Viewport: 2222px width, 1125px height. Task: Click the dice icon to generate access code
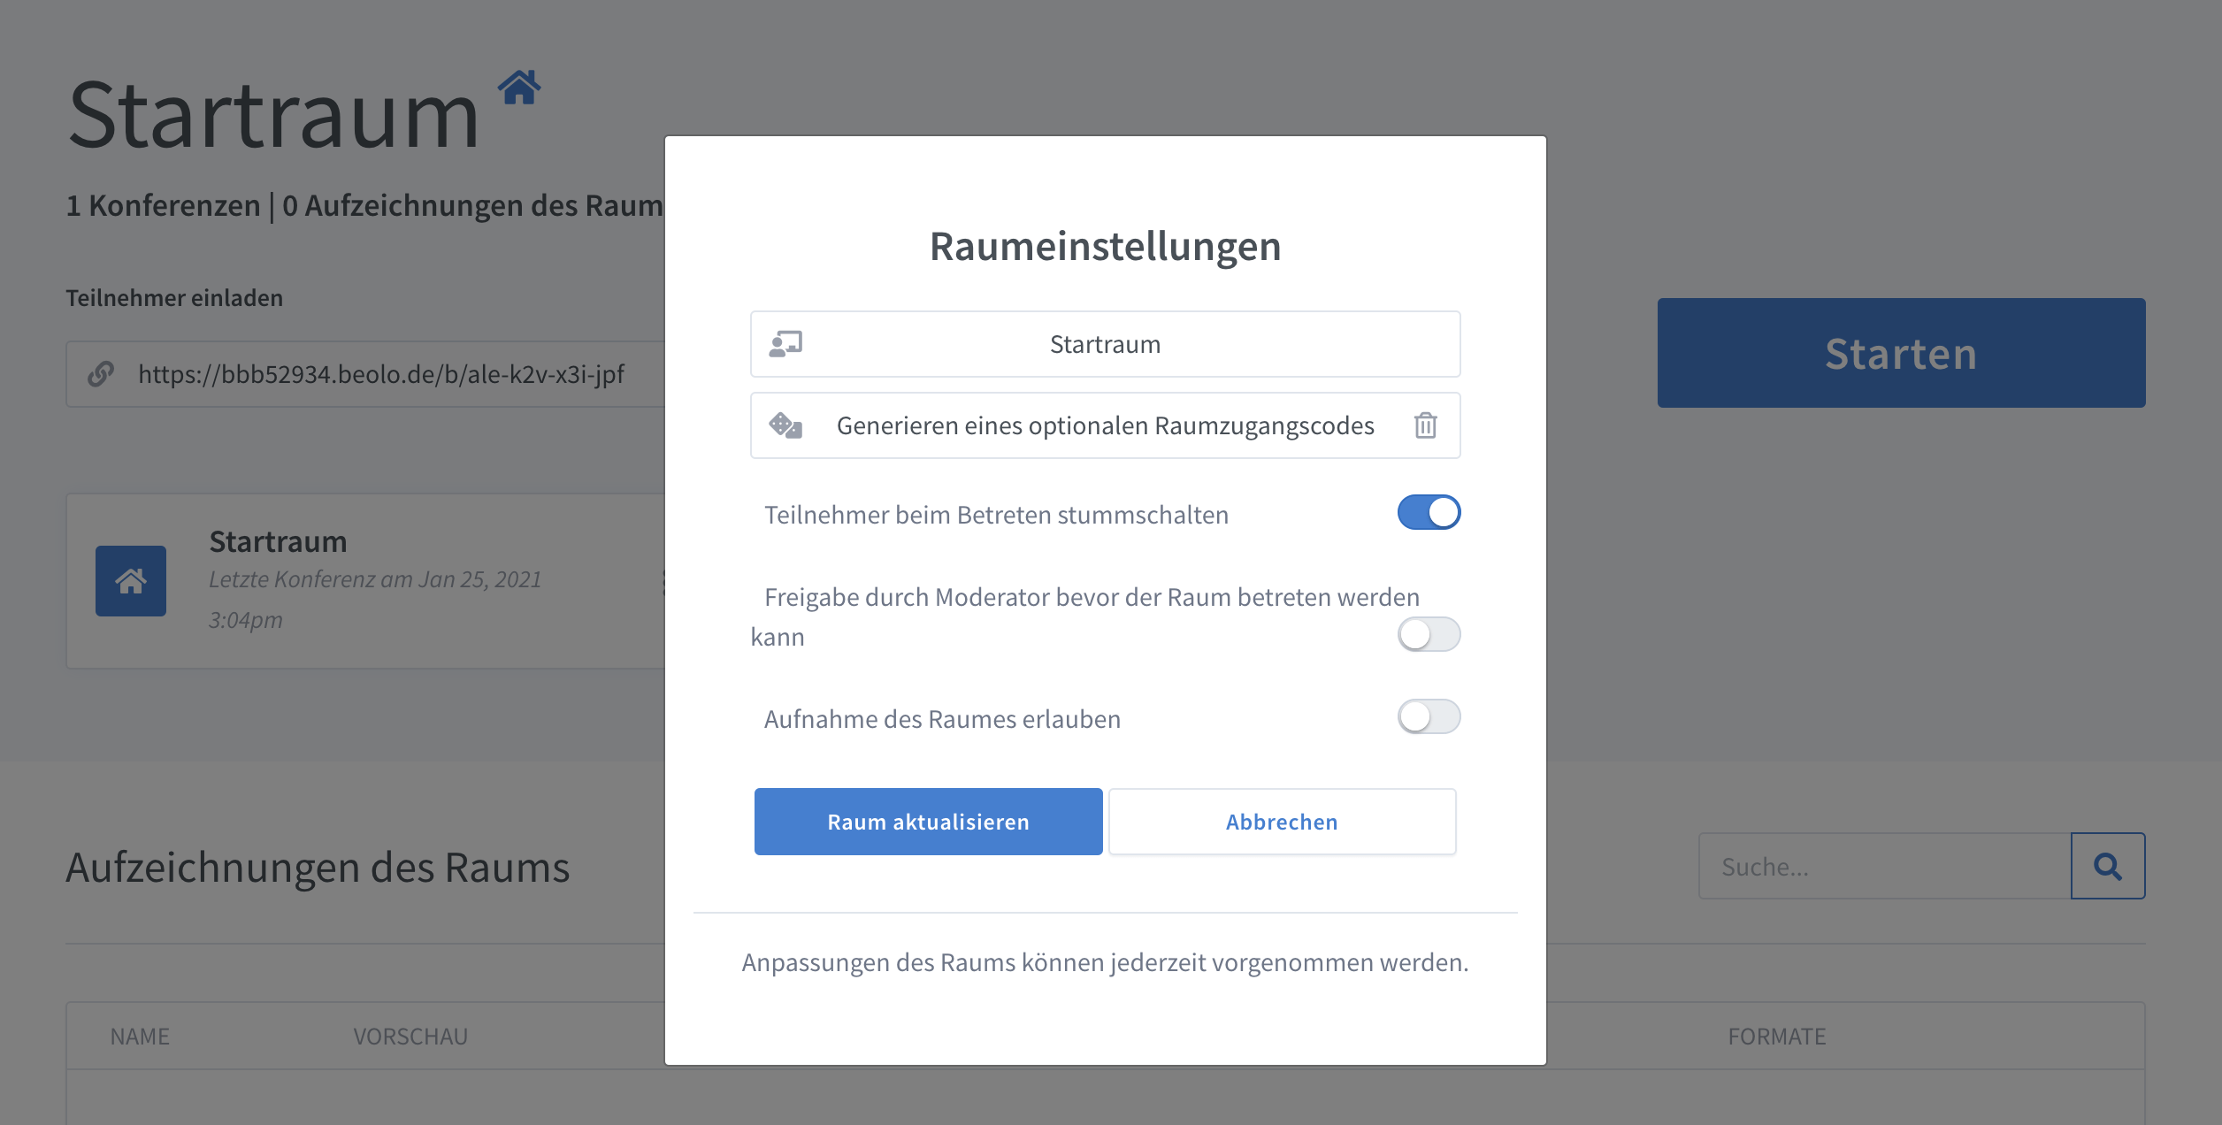[x=785, y=425]
